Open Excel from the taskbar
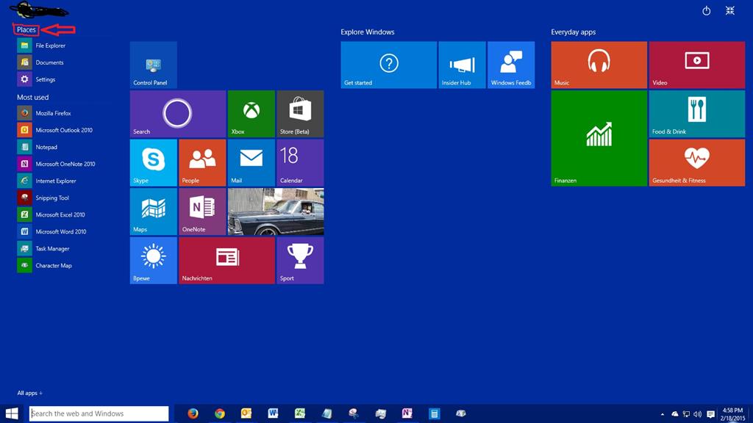The height and width of the screenshot is (423, 753). point(300,413)
